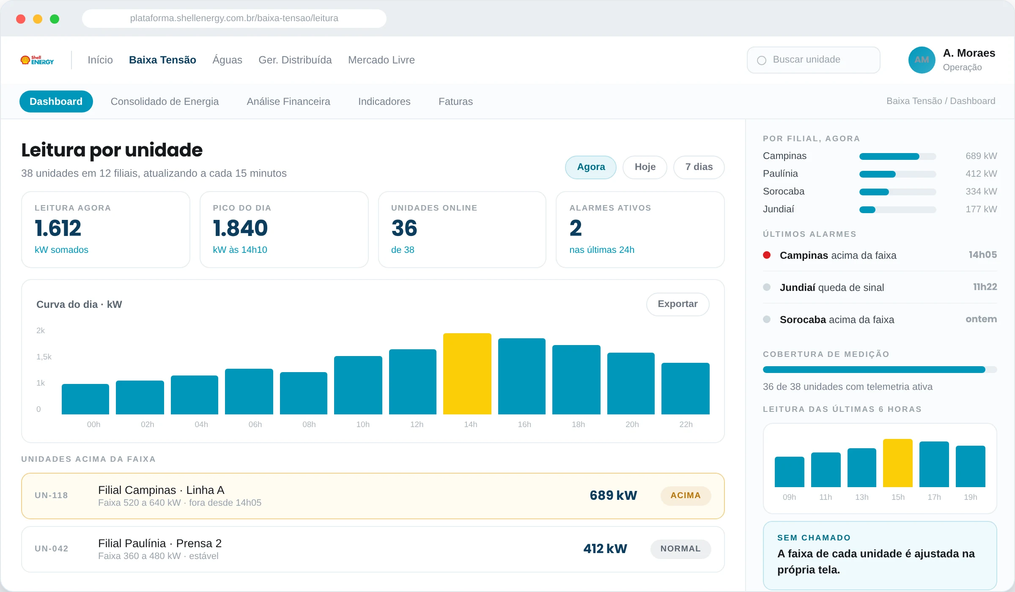This screenshot has height=592, width=1015.
Task: Open the Águas section
Action: click(227, 60)
